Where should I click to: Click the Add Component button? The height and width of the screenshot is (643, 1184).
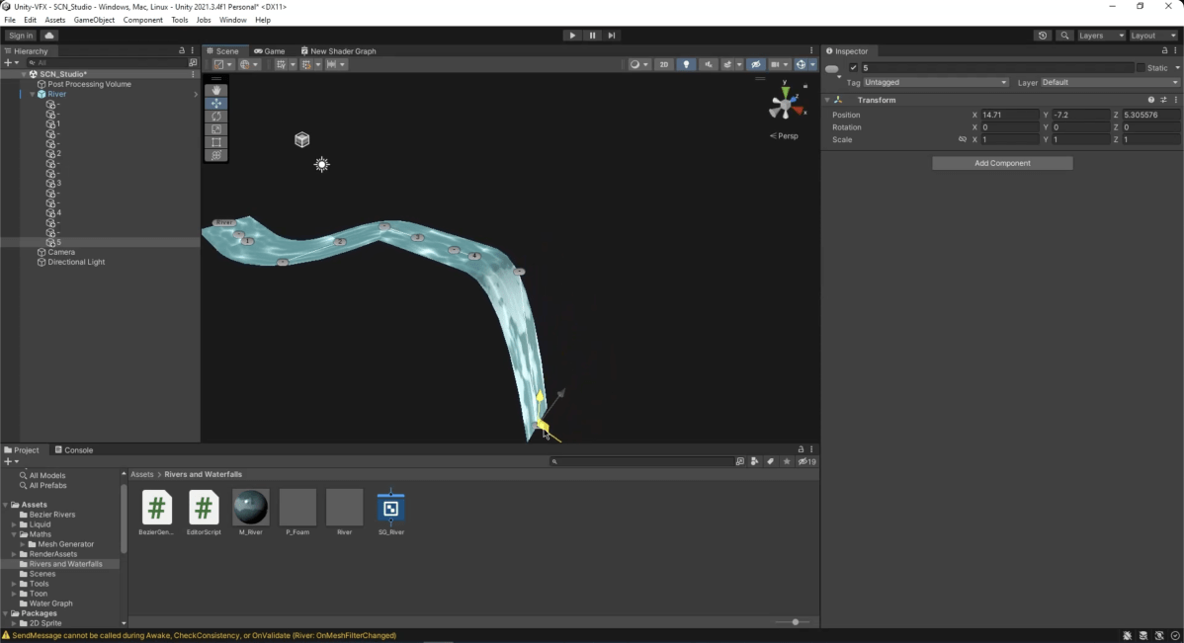(x=1001, y=162)
